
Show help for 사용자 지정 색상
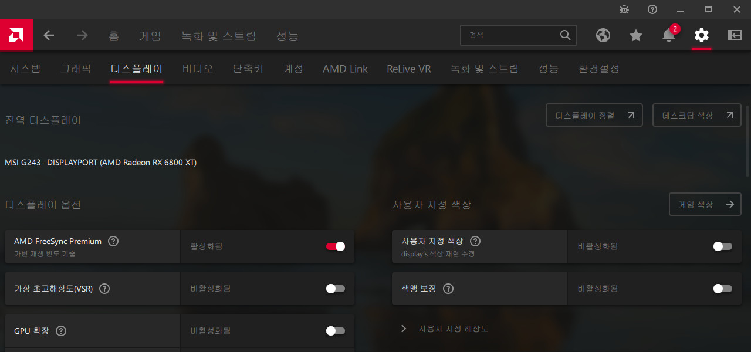point(475,241)
